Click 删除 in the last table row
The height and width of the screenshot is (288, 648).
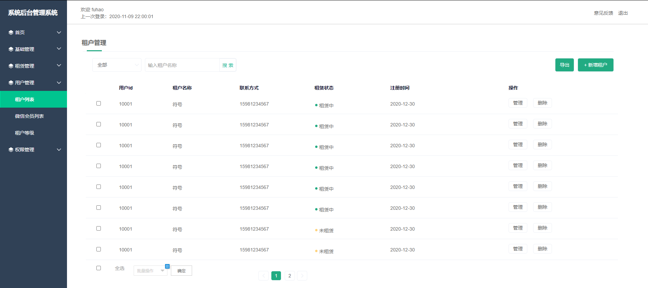542,249
